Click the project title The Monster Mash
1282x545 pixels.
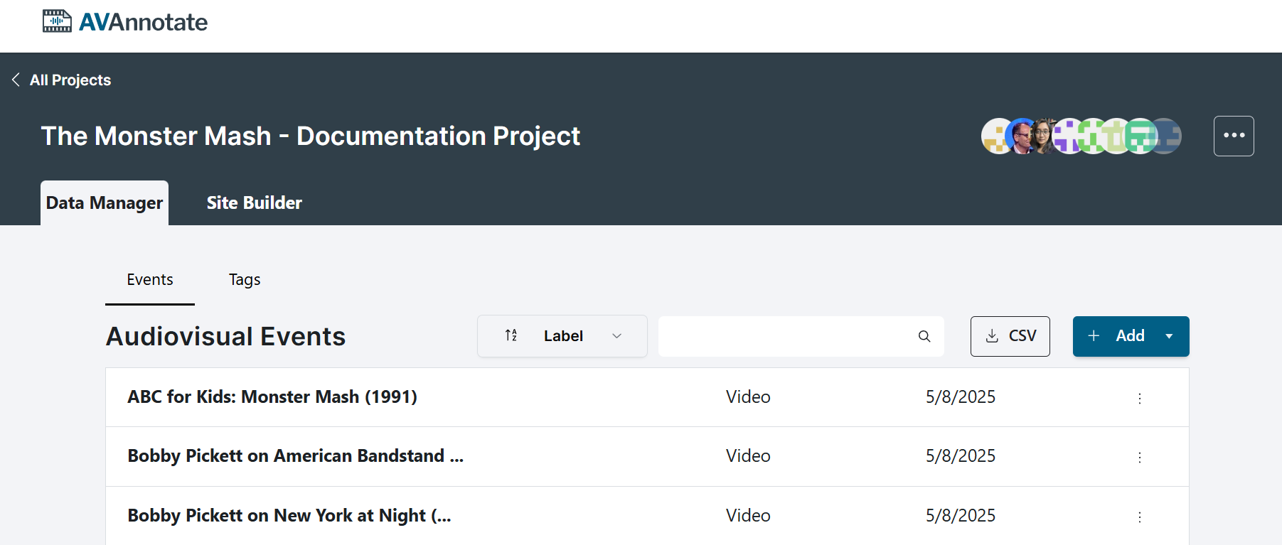coord(311,136)
